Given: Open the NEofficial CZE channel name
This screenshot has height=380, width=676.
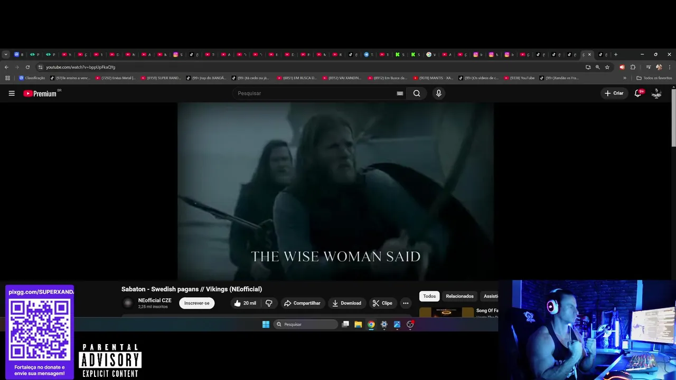Looking at the screenshot, I should 155,300.
